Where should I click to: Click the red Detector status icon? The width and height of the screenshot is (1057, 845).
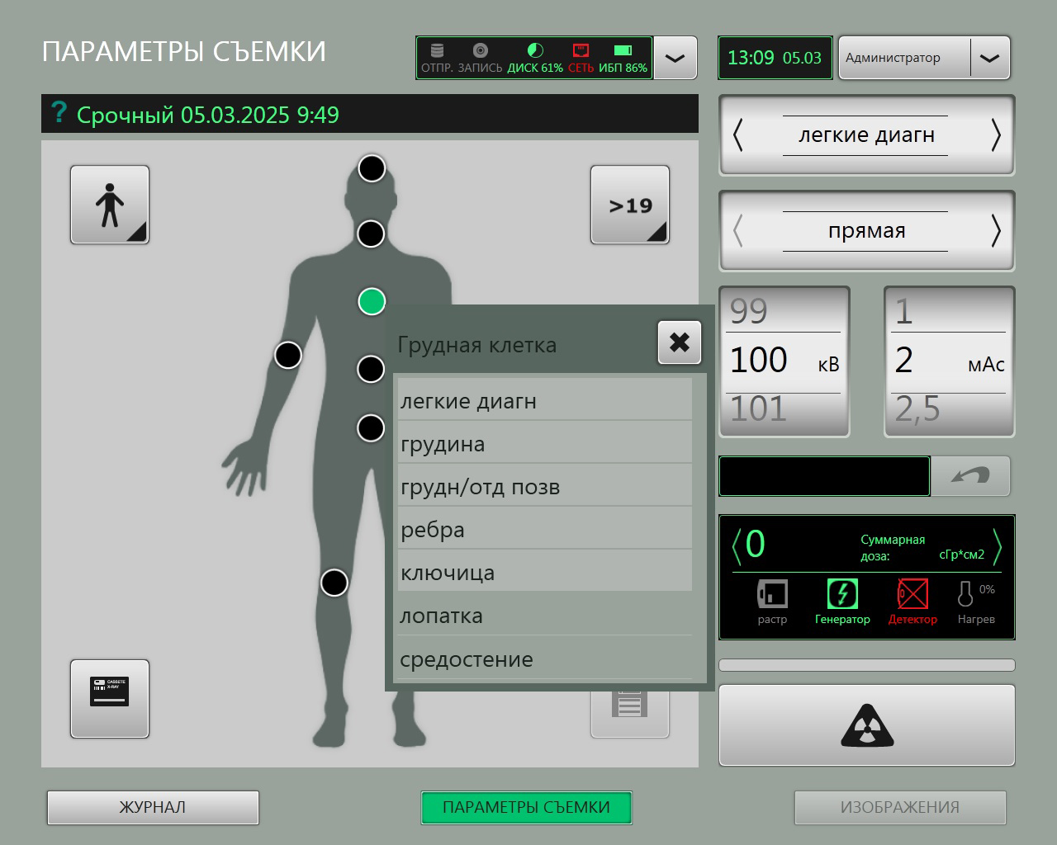tap(912, 594)
